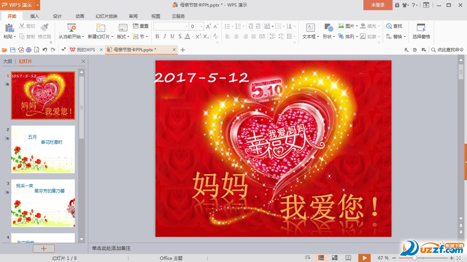The height and width of the screenshot is (262, 467).
Task: Open the Animation (动画) ribbon tab
Action: [80, 16]
